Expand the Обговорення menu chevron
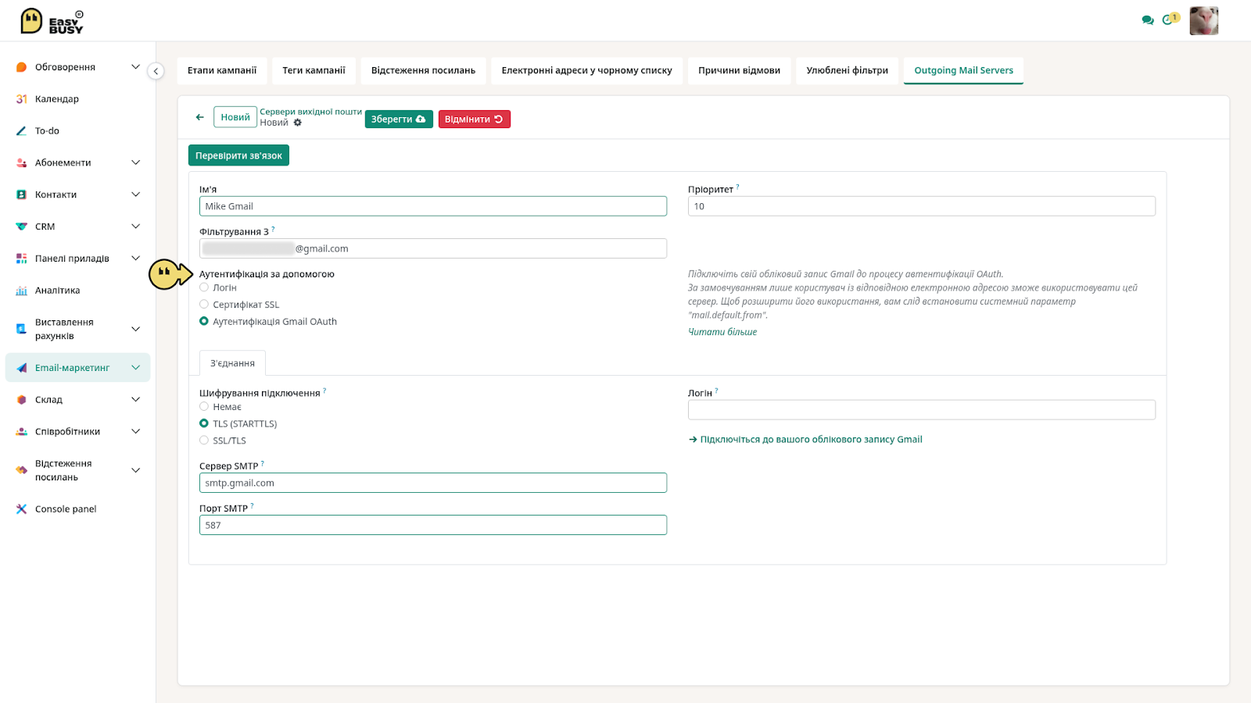 pyautogui.click(x=135, y=67)
